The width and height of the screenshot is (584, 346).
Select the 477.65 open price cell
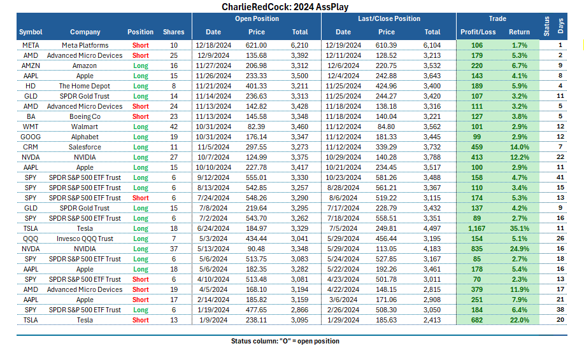click(256, 310)
